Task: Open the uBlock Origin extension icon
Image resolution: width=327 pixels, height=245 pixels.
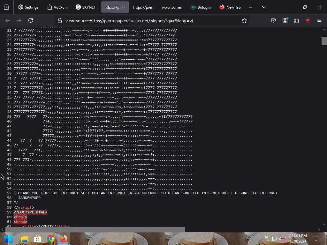Action: click(x=308, y=20)
